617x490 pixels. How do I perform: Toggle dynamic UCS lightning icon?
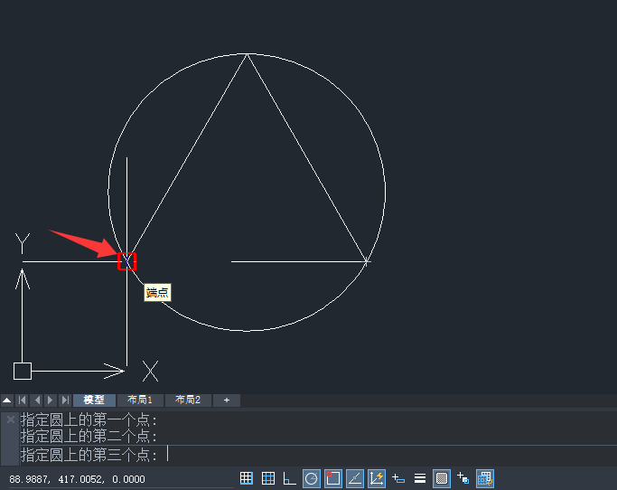(377, 478)
